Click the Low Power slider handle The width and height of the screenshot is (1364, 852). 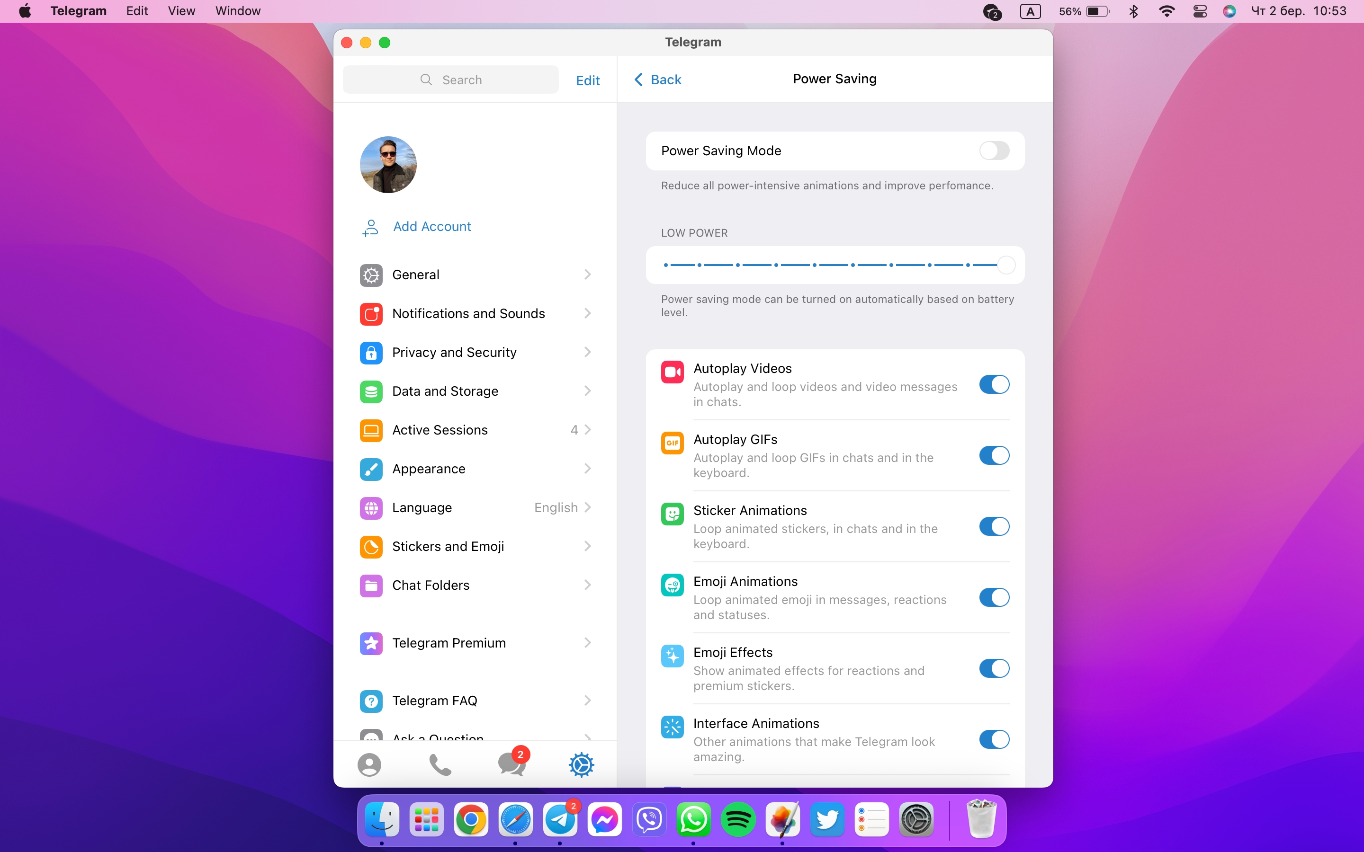[1006, 265]
